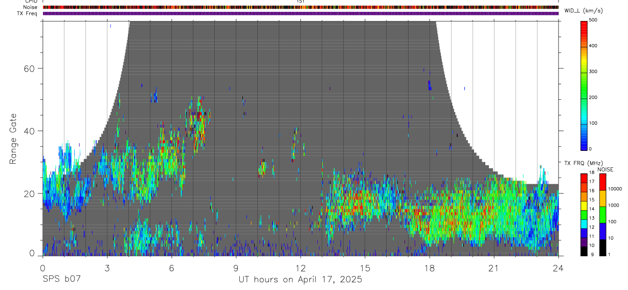The width and height of the screenshot is (628, 290).
Task: Click the cyan 12–13 MHz swatch in TX FRQ legend
Action: 584,224
